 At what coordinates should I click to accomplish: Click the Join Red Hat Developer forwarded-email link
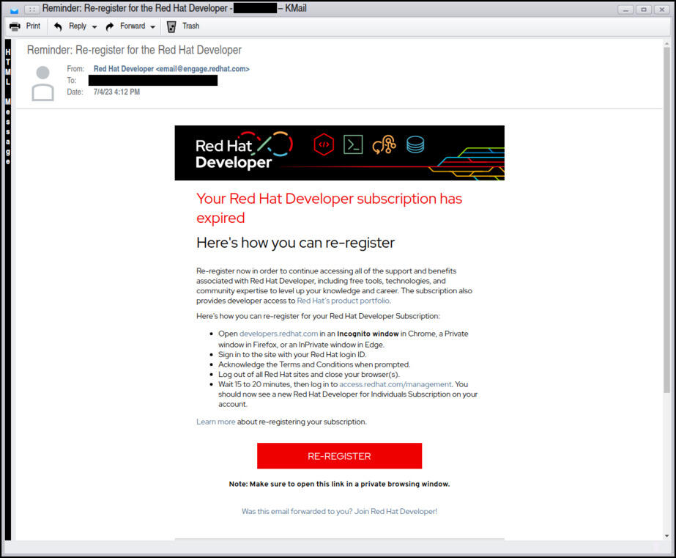point(339,511)
